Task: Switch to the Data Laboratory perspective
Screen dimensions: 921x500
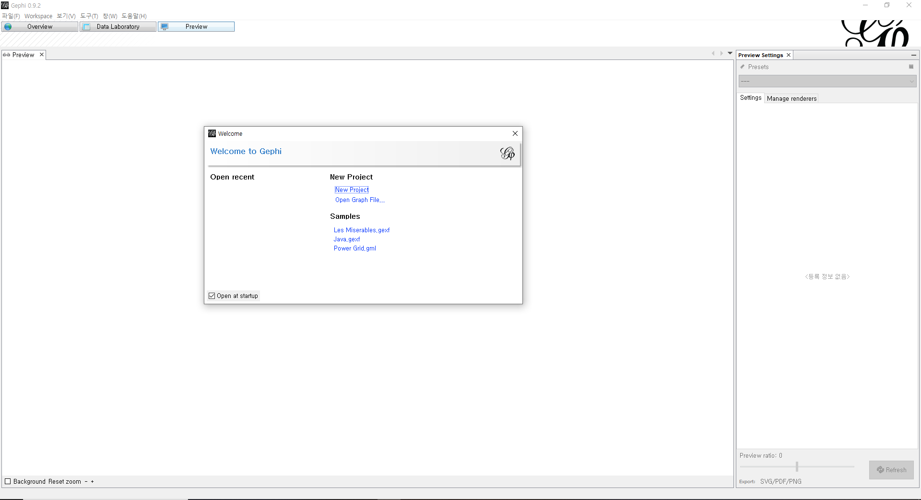Action: pyautogui.click(x=118, y=27)
